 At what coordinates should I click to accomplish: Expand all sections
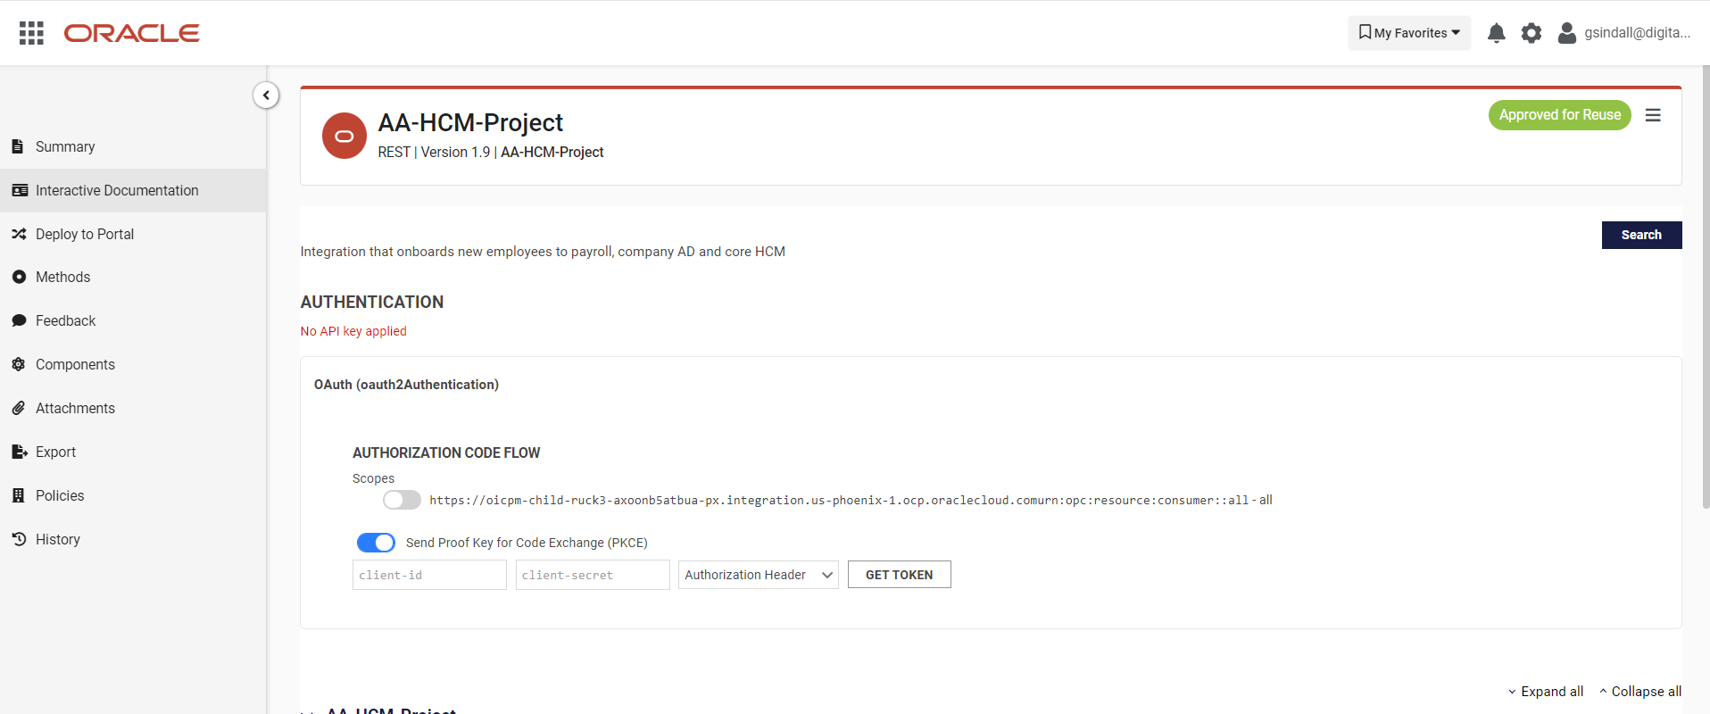tap(1546, 692)
